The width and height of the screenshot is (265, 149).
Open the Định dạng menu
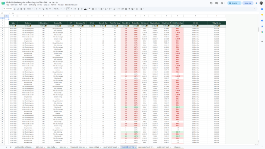coord(32,5)
